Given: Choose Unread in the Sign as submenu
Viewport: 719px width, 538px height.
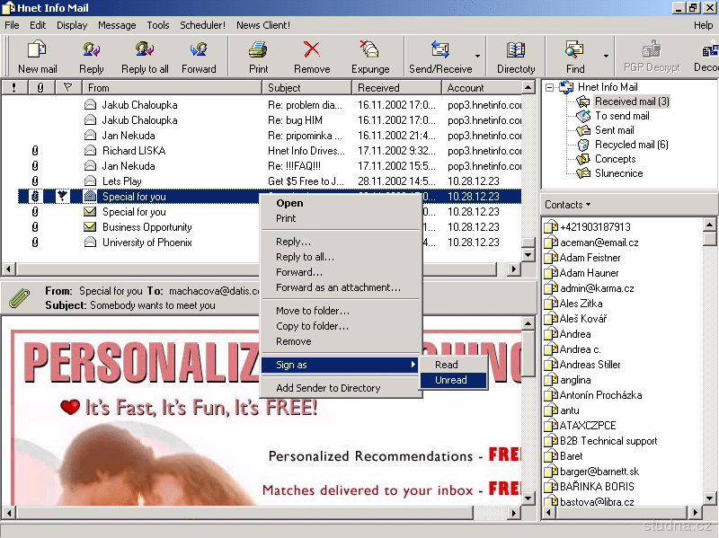Looking at the screenshot, I should point(451,380).
